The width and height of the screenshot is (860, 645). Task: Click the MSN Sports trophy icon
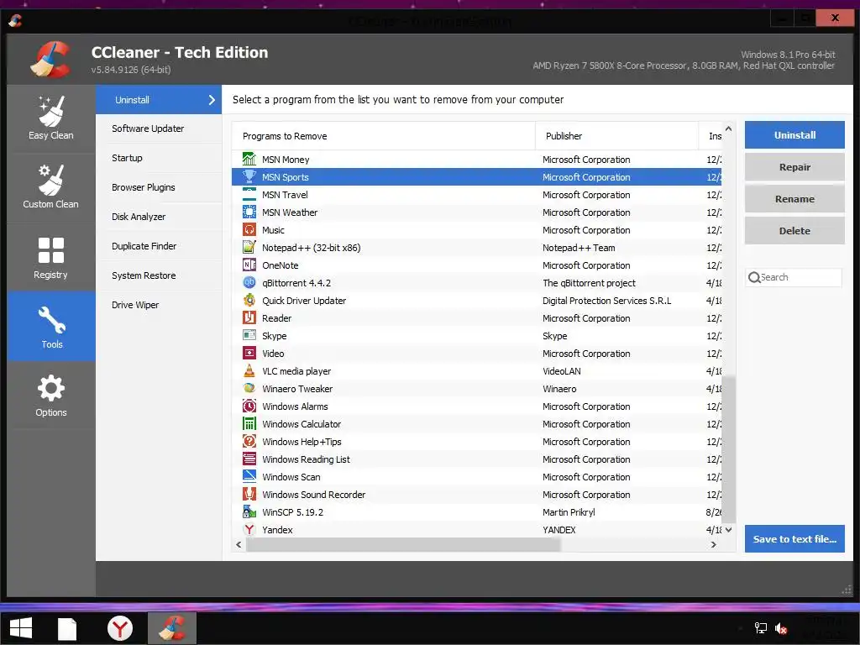pyautogui.click(x=249, y=176)
